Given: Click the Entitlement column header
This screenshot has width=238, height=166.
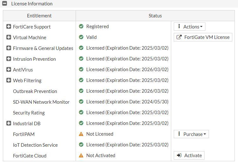Looking at the screenshot, I should 39,16.
